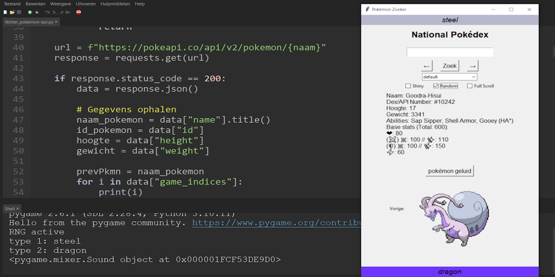Screen dimensions: 555x277
Task: Open the 'default' dropdown in Pokémon Zoeker
Action: [449, 77]
